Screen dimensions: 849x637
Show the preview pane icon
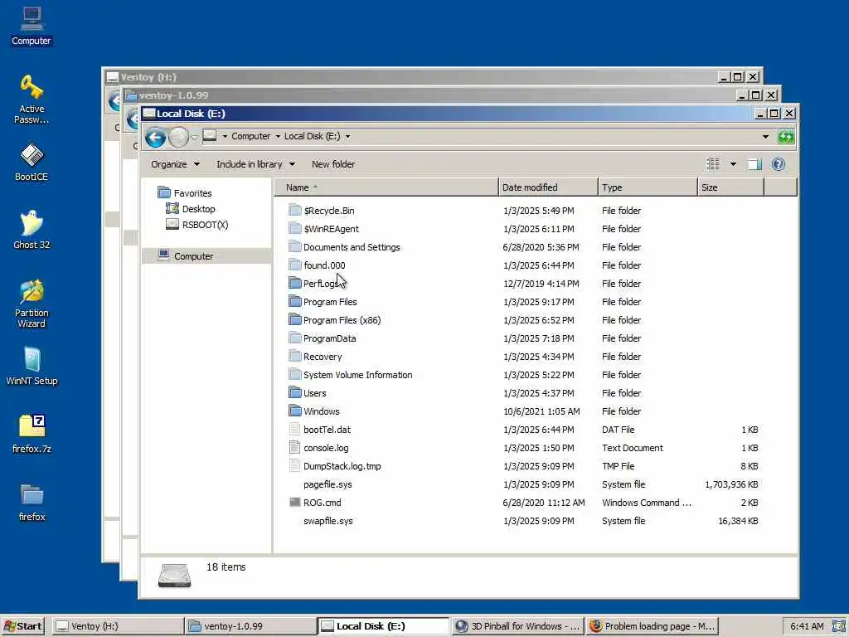pyautogui.click(x=754, y=164)
